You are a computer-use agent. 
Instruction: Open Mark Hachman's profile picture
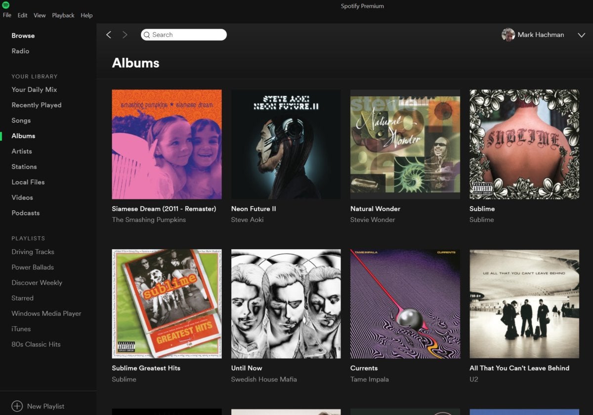[x=508, y=35]
